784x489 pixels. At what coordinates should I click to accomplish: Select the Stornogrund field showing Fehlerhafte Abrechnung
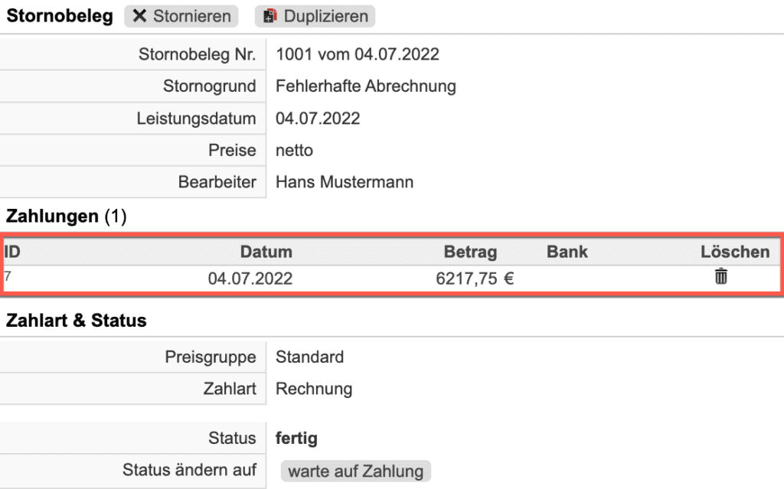[365, 86]
